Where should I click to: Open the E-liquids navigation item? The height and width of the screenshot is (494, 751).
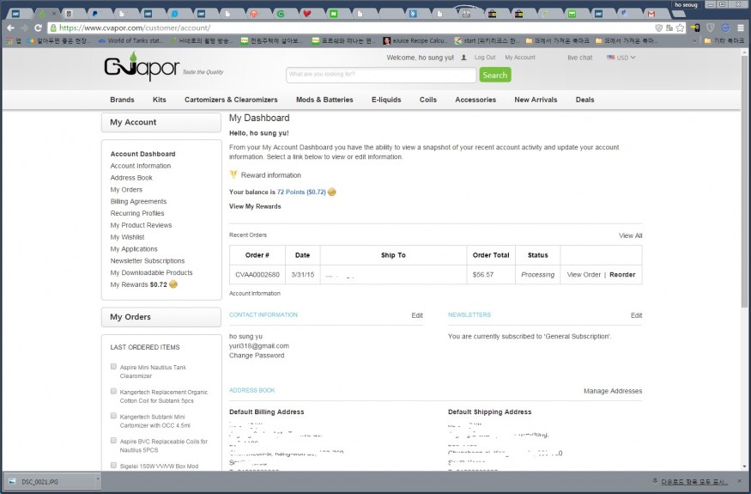386,100
